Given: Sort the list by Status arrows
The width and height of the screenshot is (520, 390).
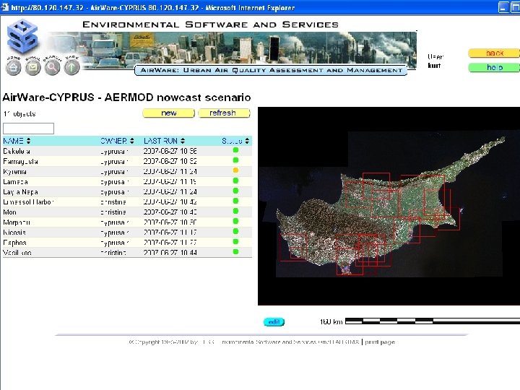Looking at the screenshot, I should click(x=247, y=141).
